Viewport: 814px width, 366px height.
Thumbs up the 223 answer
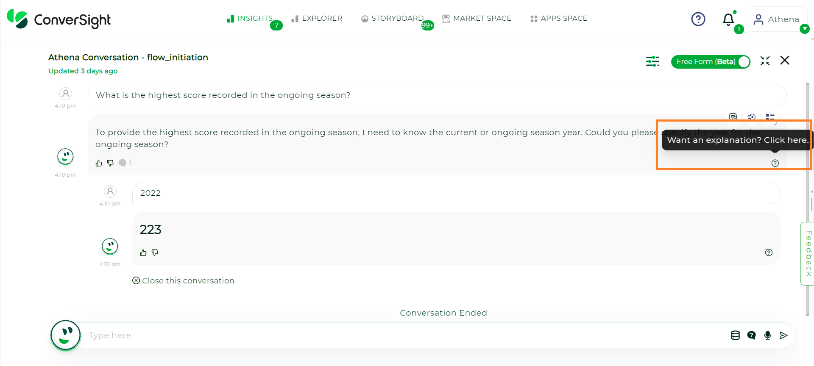(143, 252)
